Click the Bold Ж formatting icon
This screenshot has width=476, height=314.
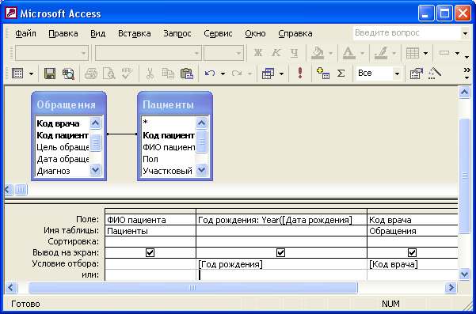click(x=258, y=53)
